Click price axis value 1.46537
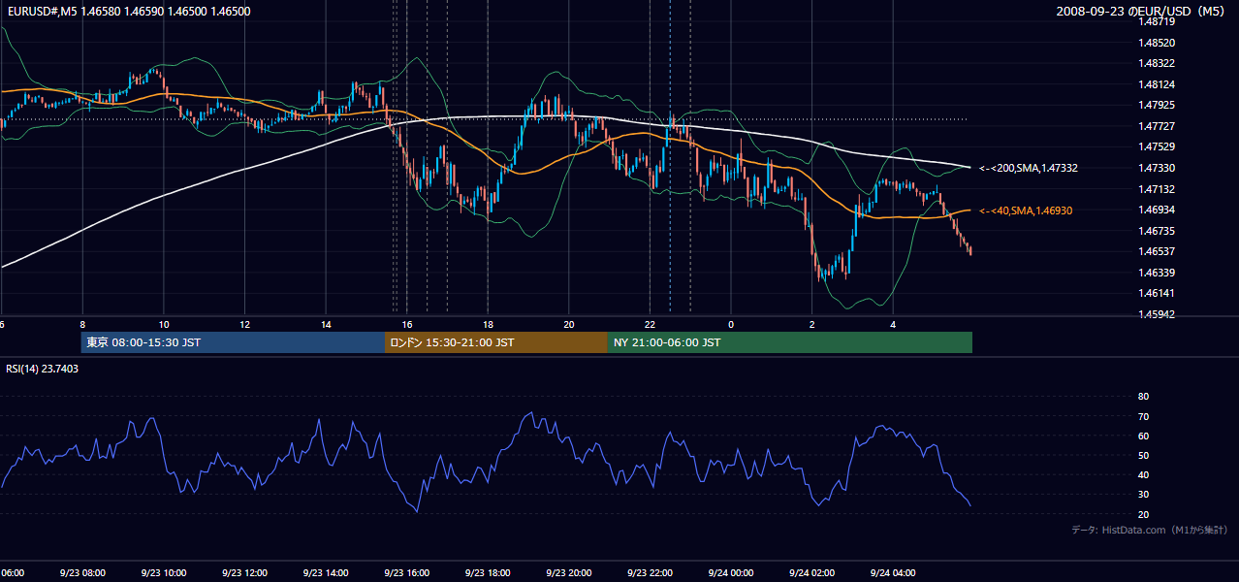Screen dimensions: 1239x582 1157,251
